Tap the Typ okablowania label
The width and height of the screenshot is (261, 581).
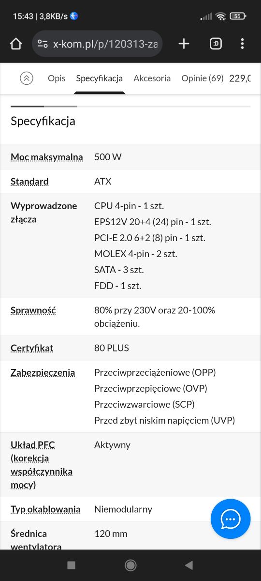[x=45, y=509]
